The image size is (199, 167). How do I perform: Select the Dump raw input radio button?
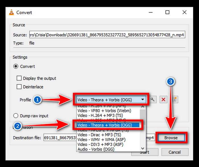[x=16, y=116]
